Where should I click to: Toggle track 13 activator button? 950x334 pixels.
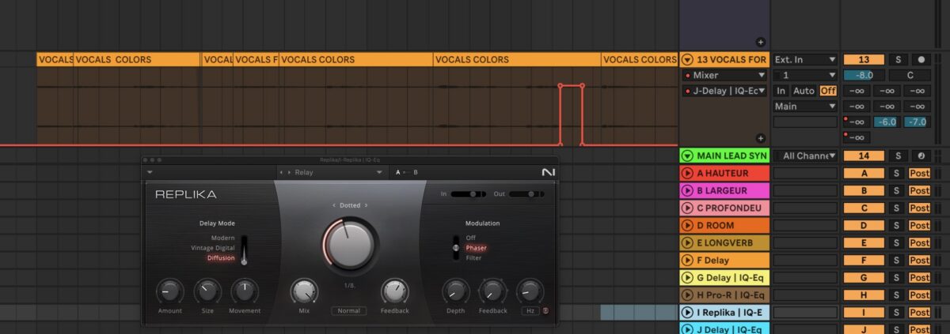(864, 59)
